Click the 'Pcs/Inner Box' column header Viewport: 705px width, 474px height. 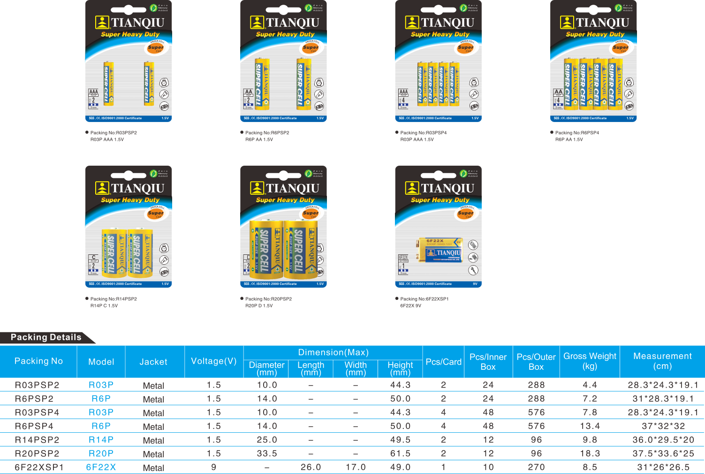coord(488,362)
